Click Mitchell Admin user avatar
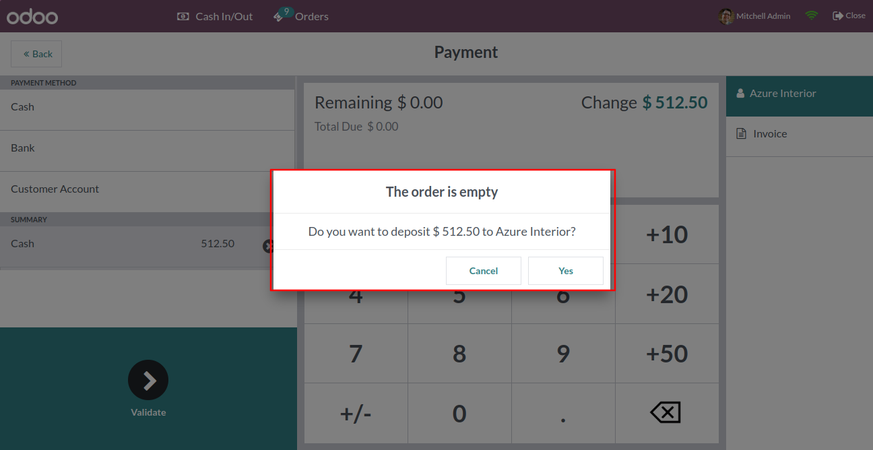873x450 pixels. coord(725,16)
